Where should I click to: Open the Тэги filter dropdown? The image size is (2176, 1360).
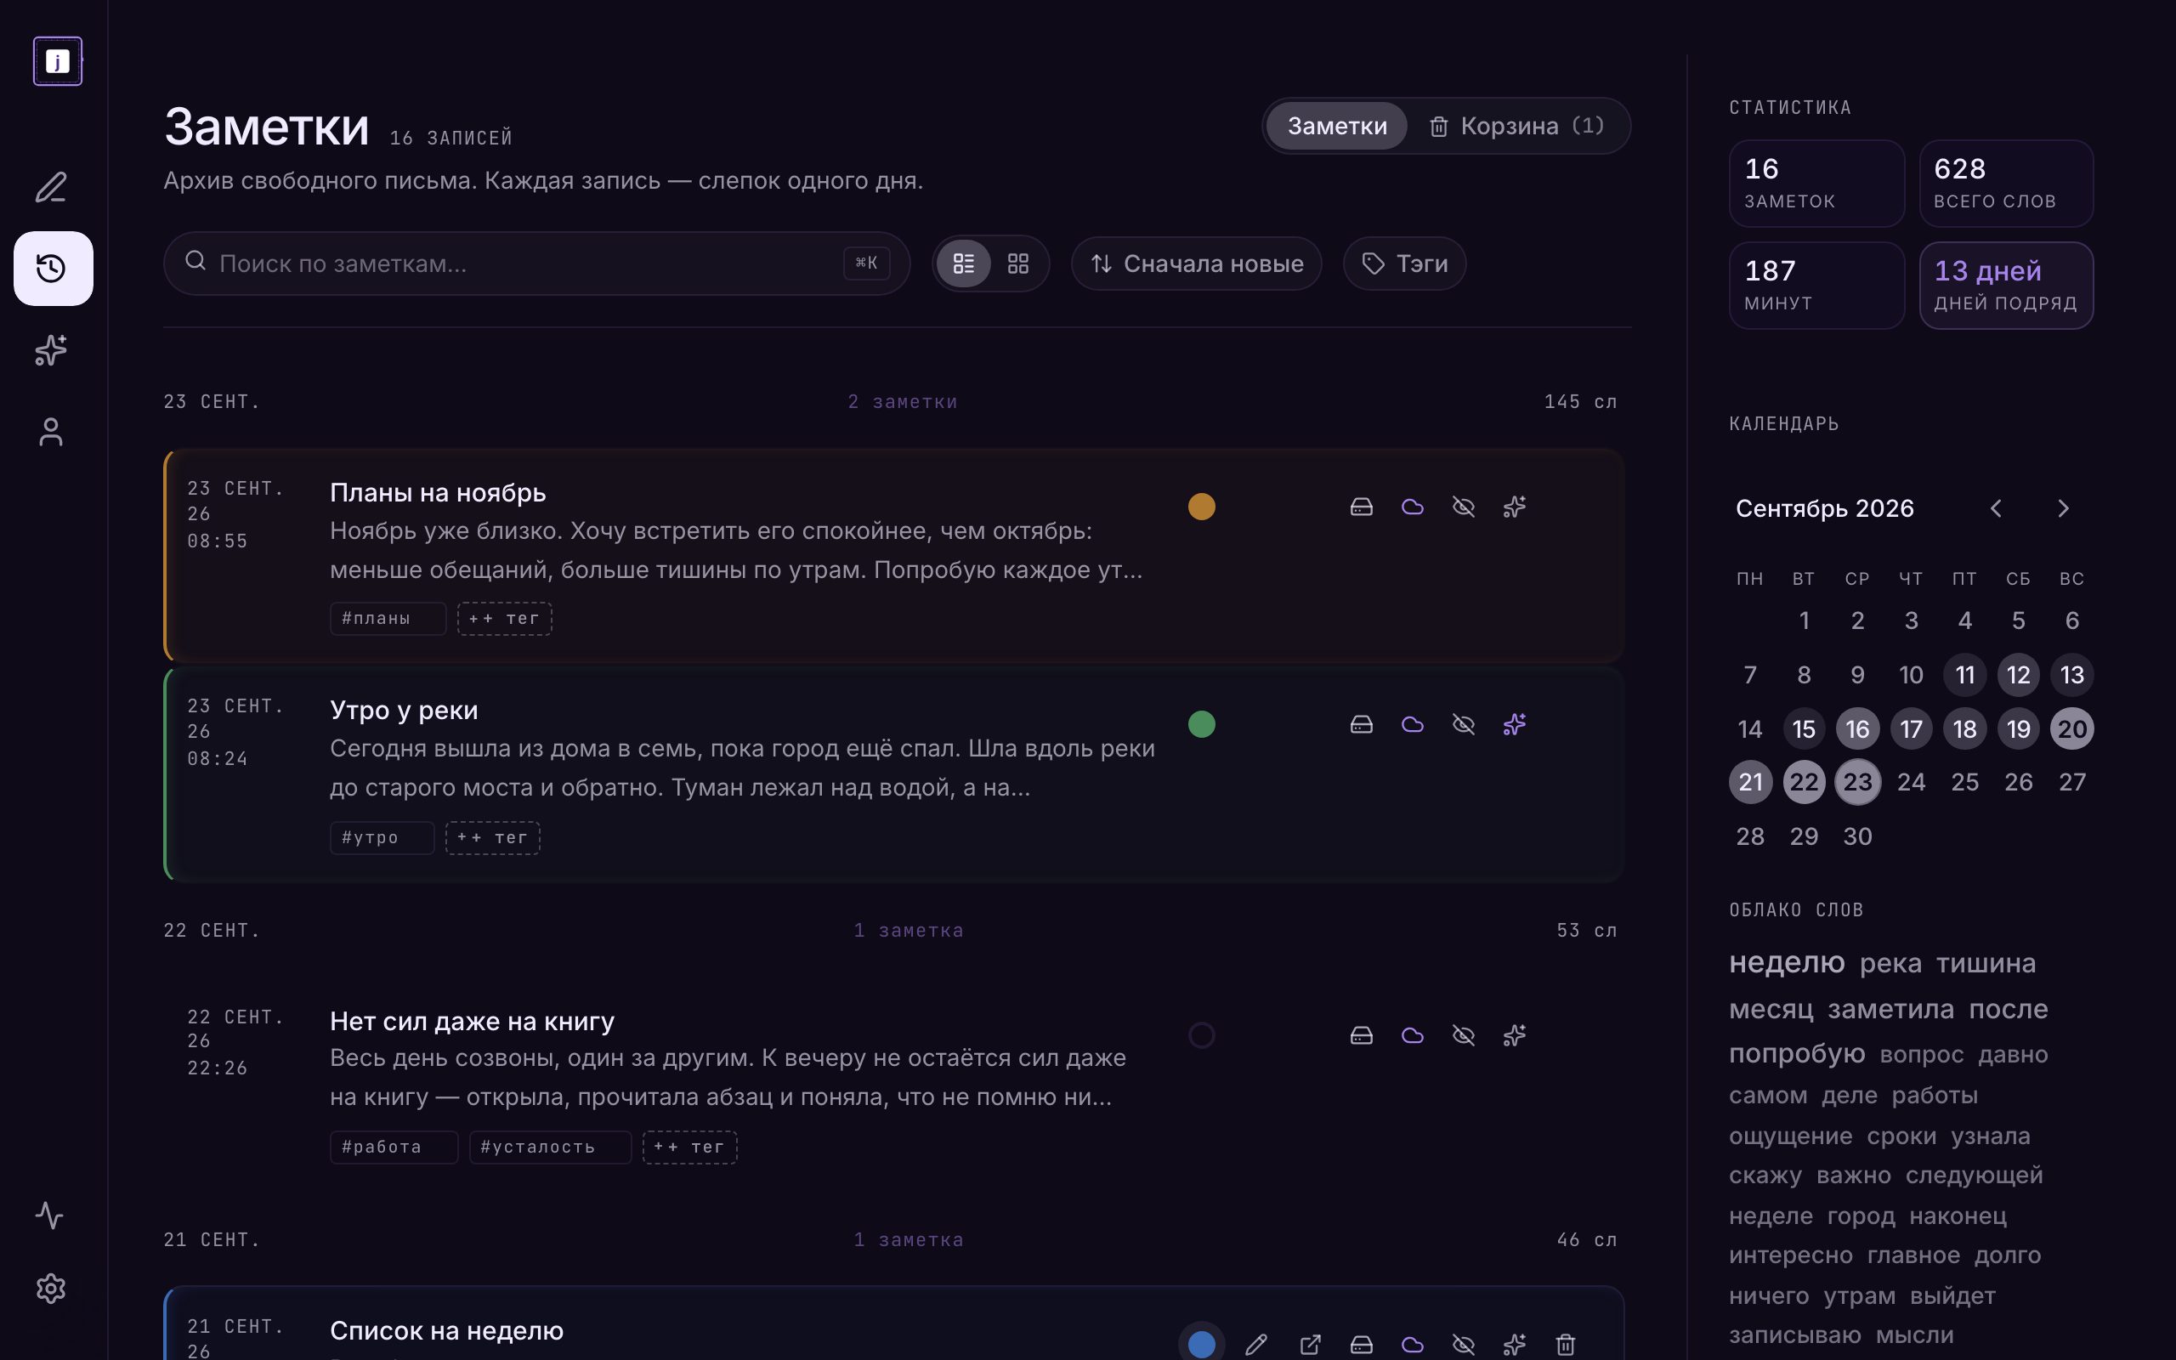point(1404,263)
